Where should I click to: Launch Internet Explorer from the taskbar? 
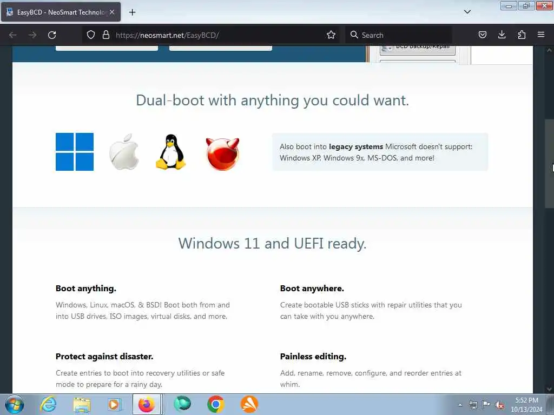pyautogui.click(x=48, y=404)
